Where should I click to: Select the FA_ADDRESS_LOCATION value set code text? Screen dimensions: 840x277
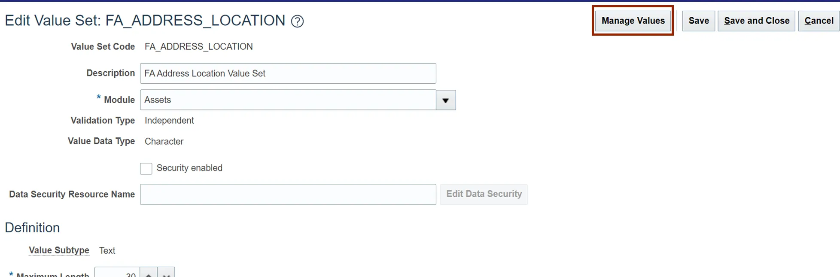(198, 47)
